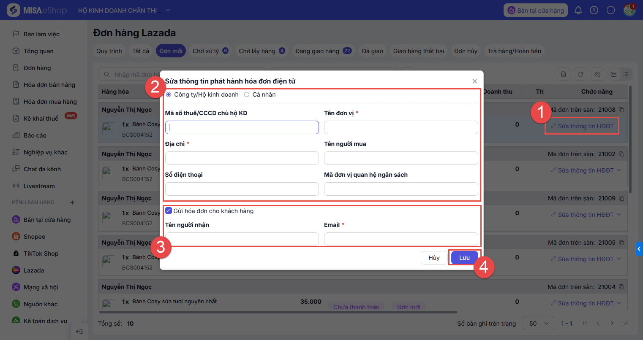Click the MISA eShop logo
643x340 pixels.
tap(37, 10)
